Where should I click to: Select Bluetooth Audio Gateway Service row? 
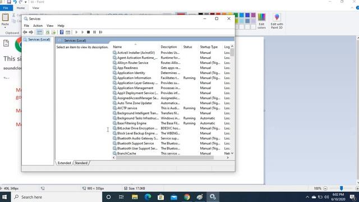click(x=137, y=139)
